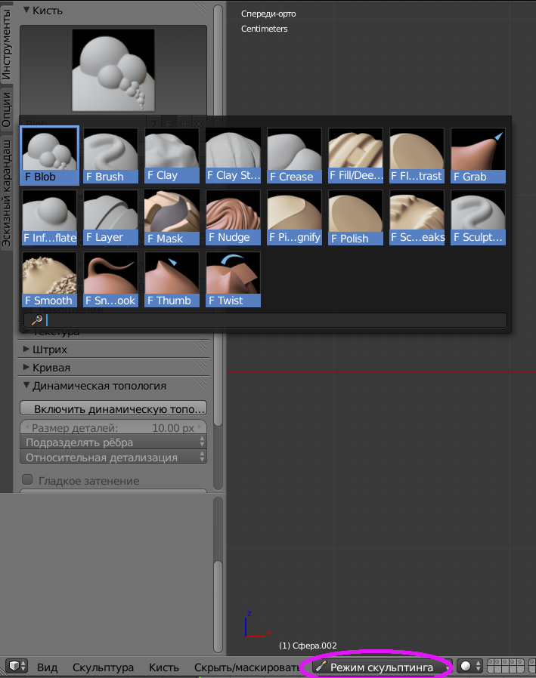Pick the Twist brush
Screen dimensions: 536x678
[x=234, y=280]
